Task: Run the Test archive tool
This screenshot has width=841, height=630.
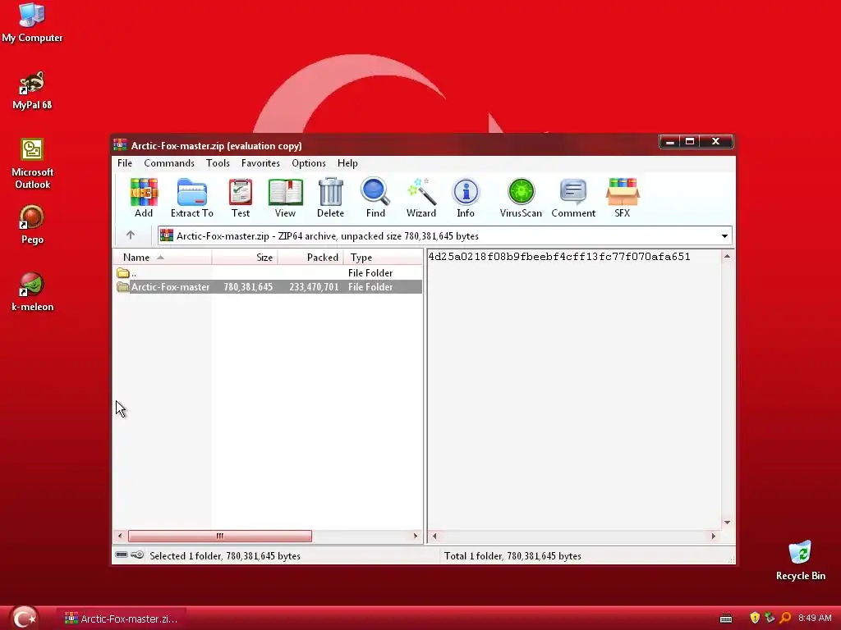Action: [x=241, y=198]
